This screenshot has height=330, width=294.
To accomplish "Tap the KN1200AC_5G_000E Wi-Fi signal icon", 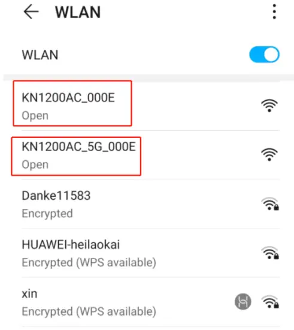I will (x=269, y=154).
